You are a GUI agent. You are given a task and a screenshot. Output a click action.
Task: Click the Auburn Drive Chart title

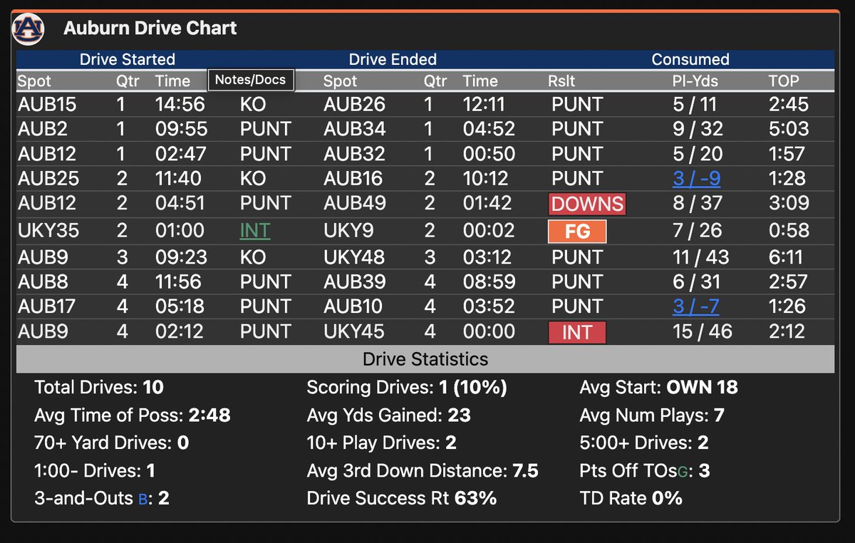150,29
